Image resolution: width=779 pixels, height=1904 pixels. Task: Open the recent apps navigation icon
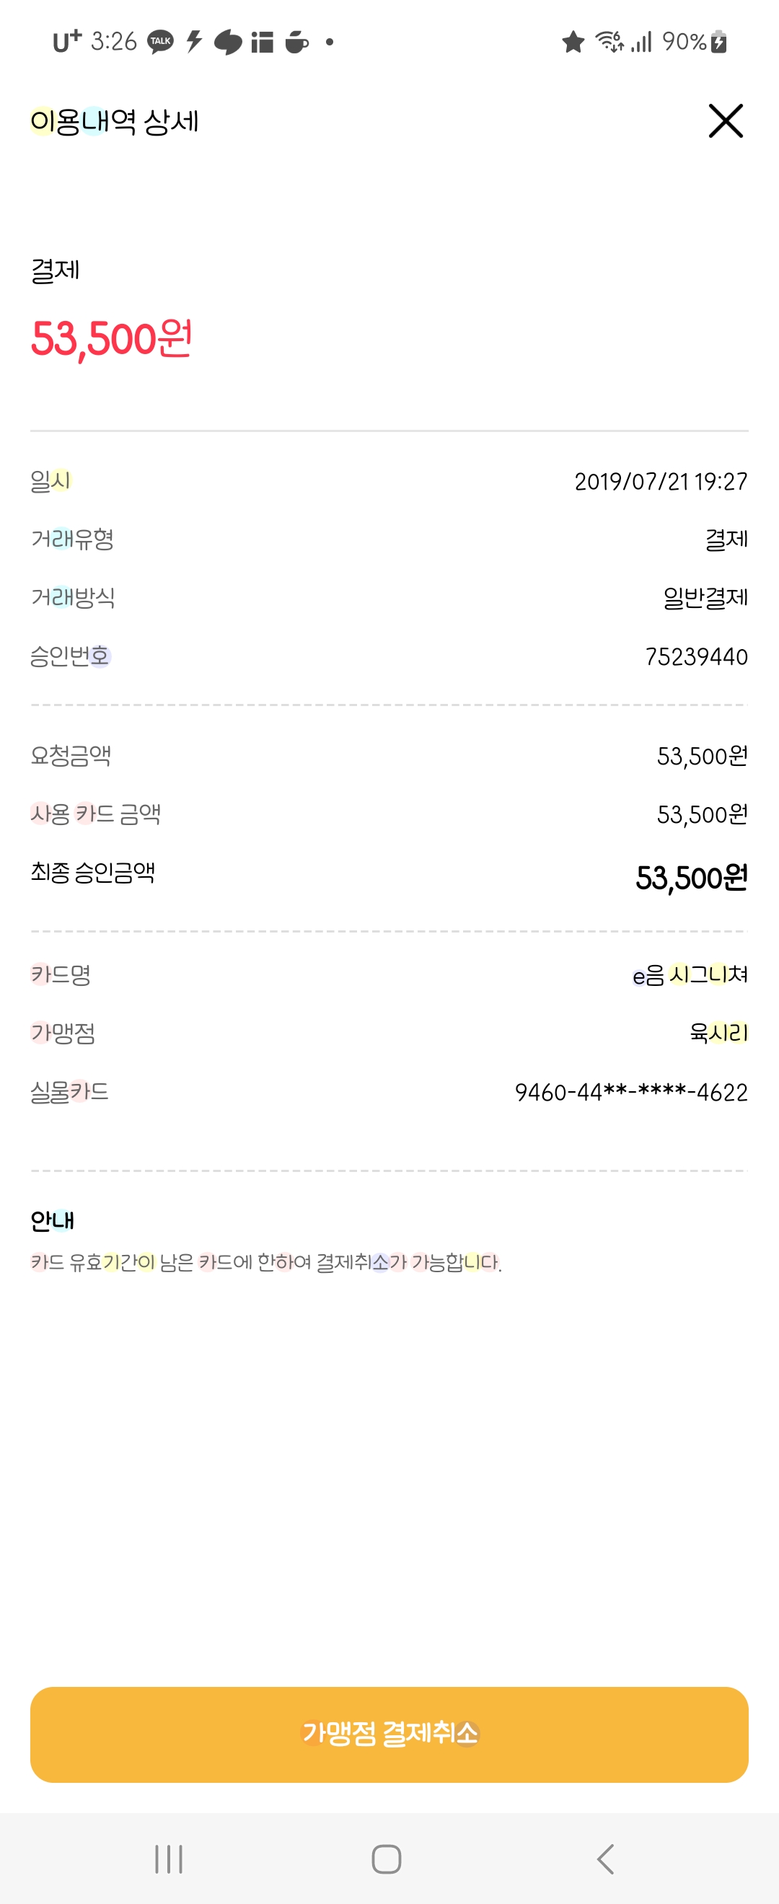point(169,1858)
